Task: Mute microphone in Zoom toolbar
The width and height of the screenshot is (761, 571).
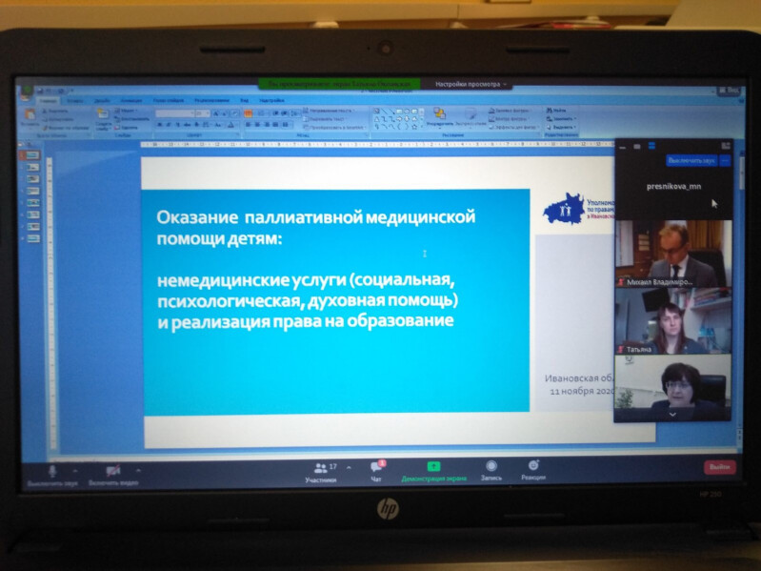Action: pyautogui.click(x=51, y=471)
